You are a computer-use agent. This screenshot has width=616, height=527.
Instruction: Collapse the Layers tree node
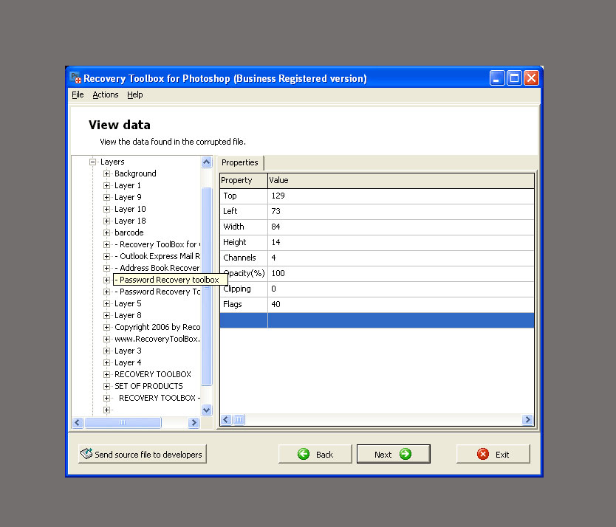[x=93, y=162]
